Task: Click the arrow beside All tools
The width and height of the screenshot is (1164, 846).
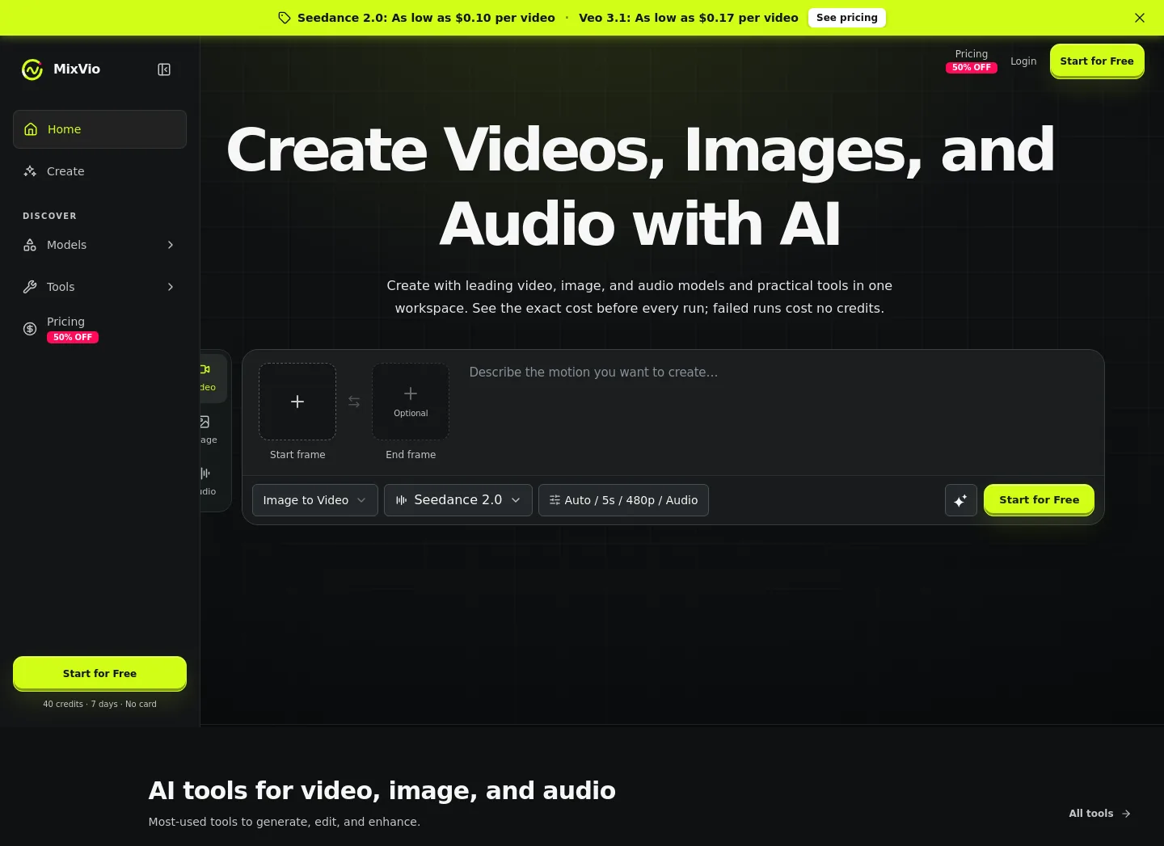Action: (x=1126, y=814)
